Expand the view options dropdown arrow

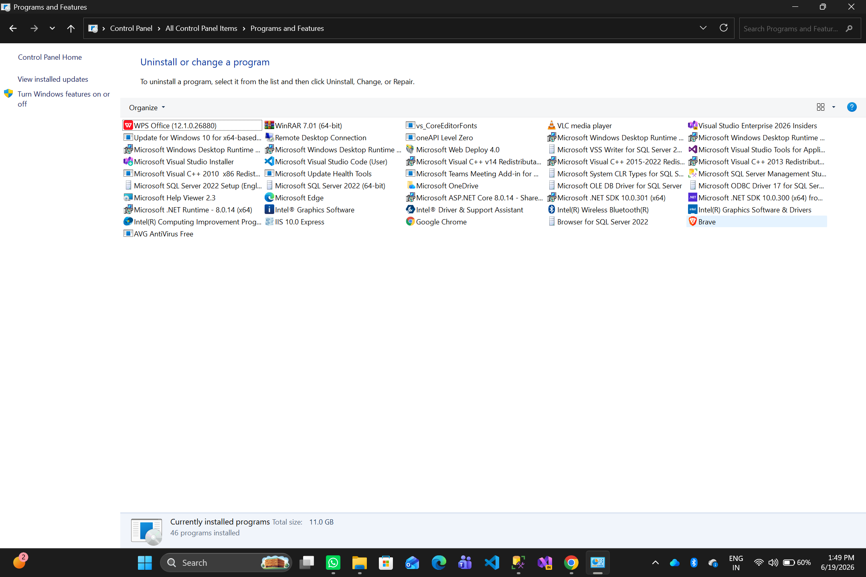834,107
